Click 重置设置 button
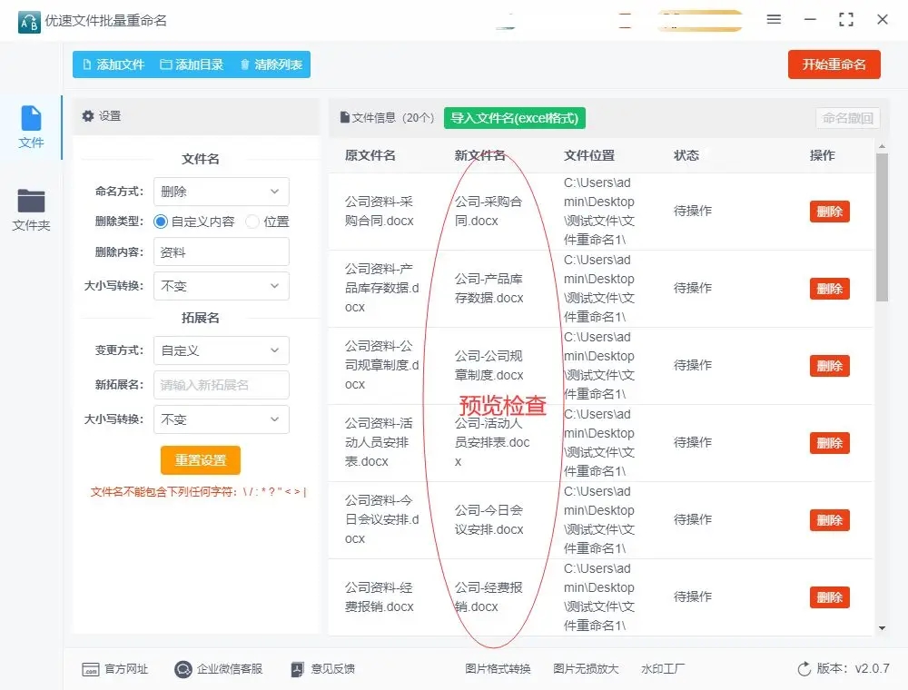This screenshot has width=908, height=690. [201, 460]
